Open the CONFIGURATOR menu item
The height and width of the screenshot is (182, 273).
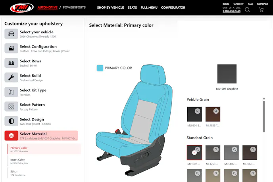click(x=173, y=8)
